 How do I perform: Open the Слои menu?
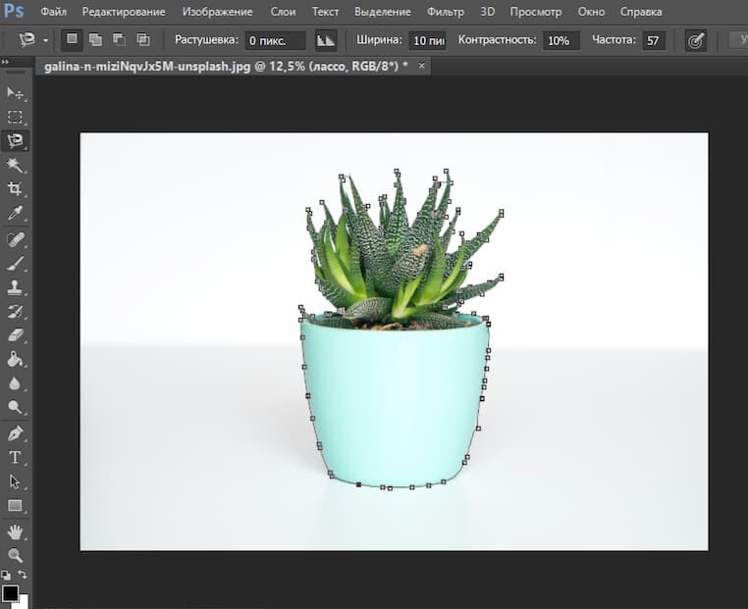(x=283, y=12)
